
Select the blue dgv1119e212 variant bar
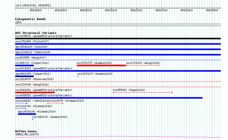click(118, 55)
